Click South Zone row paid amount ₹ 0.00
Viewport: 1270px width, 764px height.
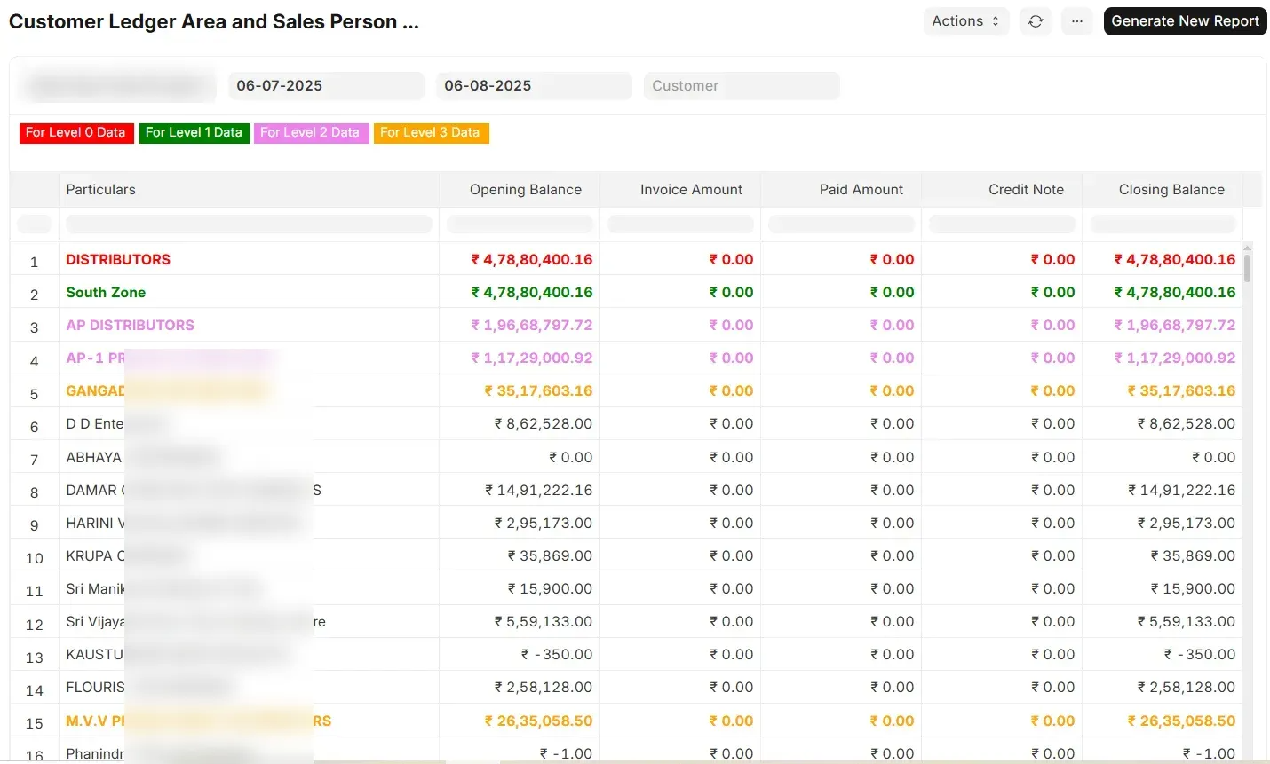892,293
